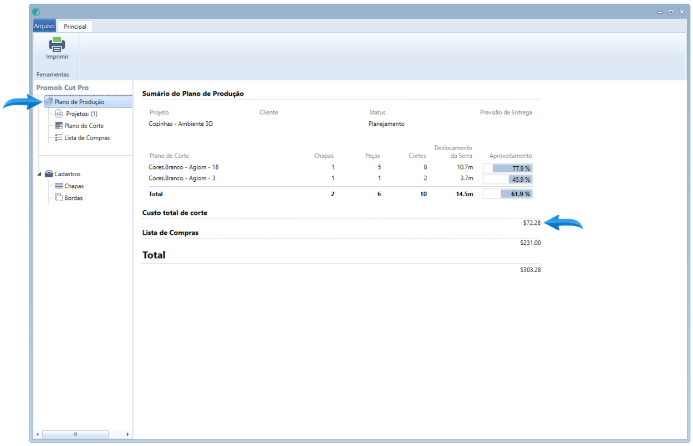693x446 pixels.
Task: Click the Ferramentas group label
Action: pos(53,74)
